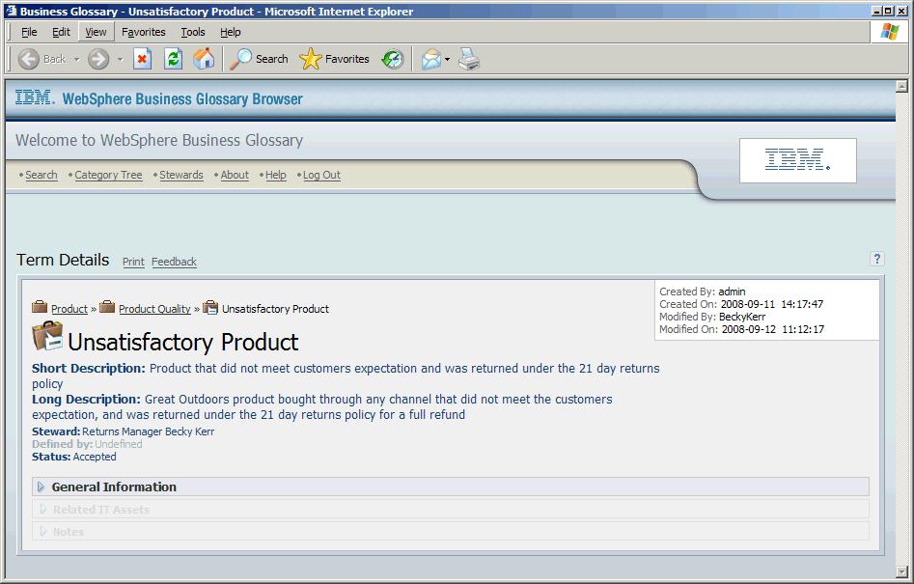Click the Unsatisfactory Product heading
Viewport: 914px width, 584px height.
click(x=183, y=342)
